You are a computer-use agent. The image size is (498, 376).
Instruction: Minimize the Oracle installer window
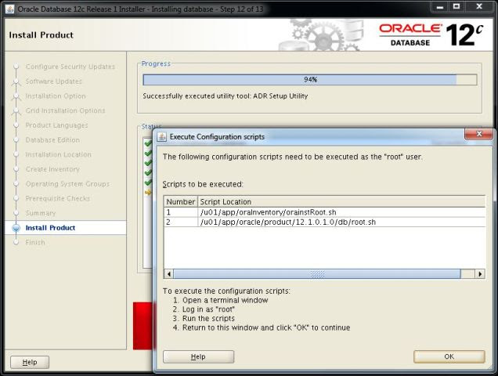pyautogui.click(x=439, y=7)
